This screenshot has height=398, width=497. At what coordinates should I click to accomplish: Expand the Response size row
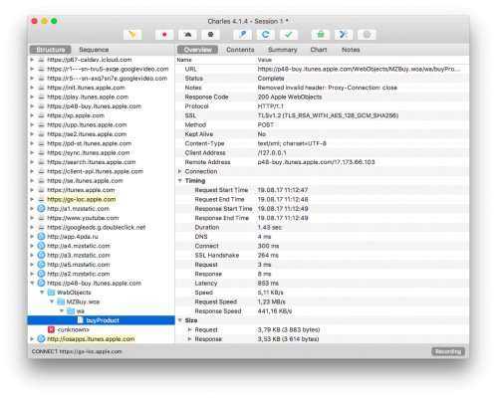coord(189,339)
